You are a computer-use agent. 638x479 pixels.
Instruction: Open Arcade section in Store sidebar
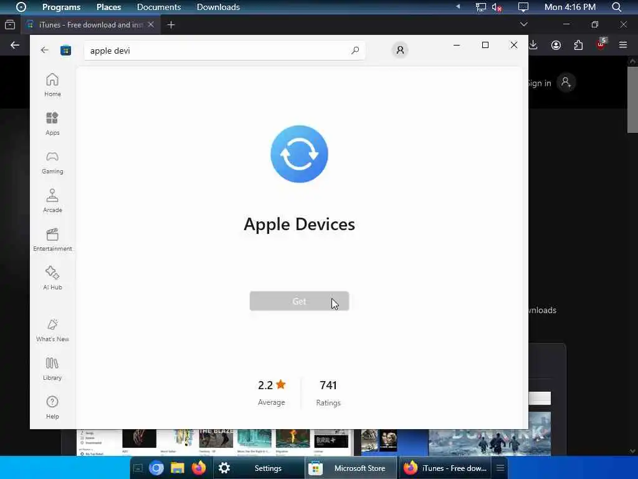point(52,201)
